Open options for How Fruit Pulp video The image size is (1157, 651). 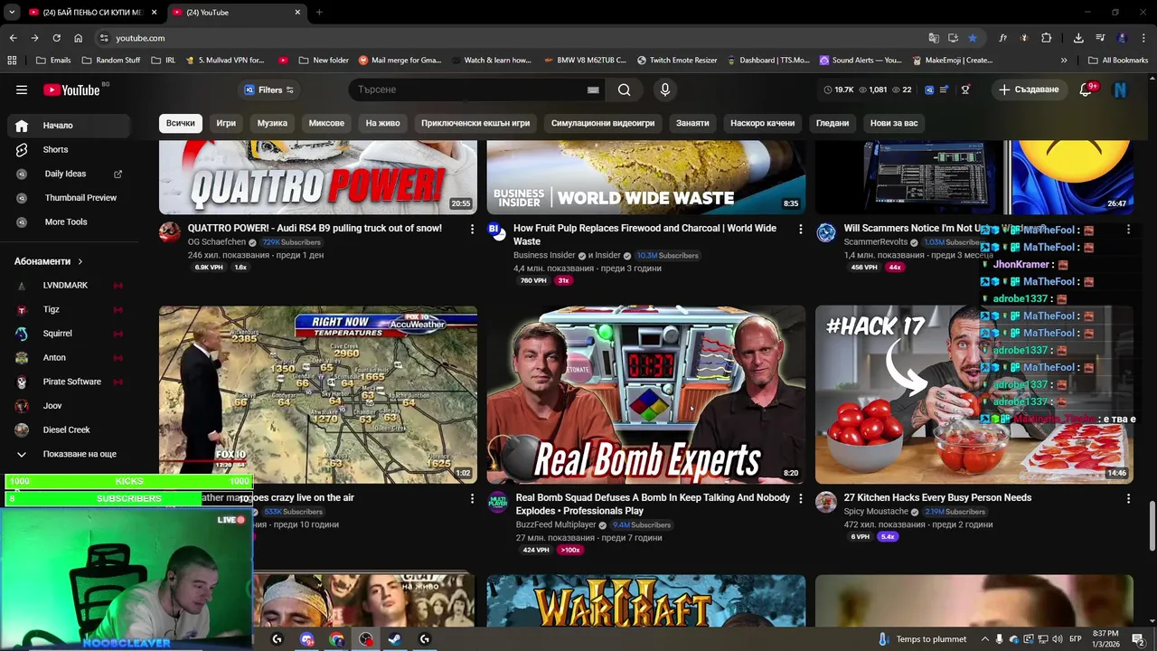[800, 229]
